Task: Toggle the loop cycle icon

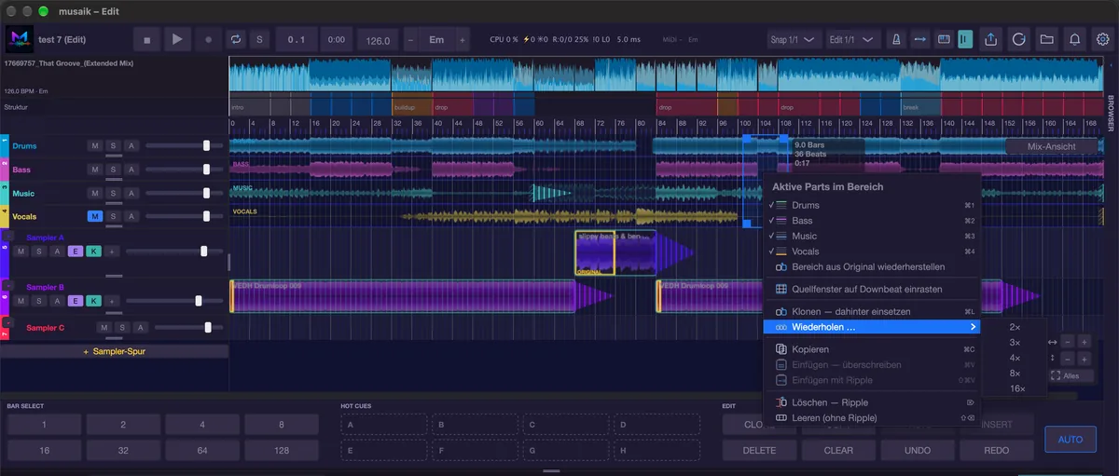Action: [x=236, y=40]
